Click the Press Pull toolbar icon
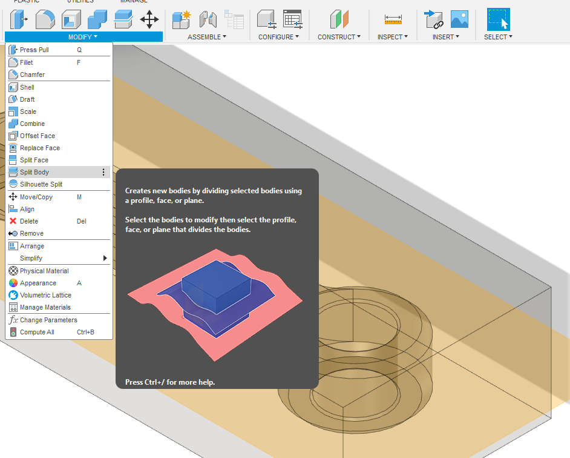This screenshot has width=570, height=458. (x=19, y=19)
